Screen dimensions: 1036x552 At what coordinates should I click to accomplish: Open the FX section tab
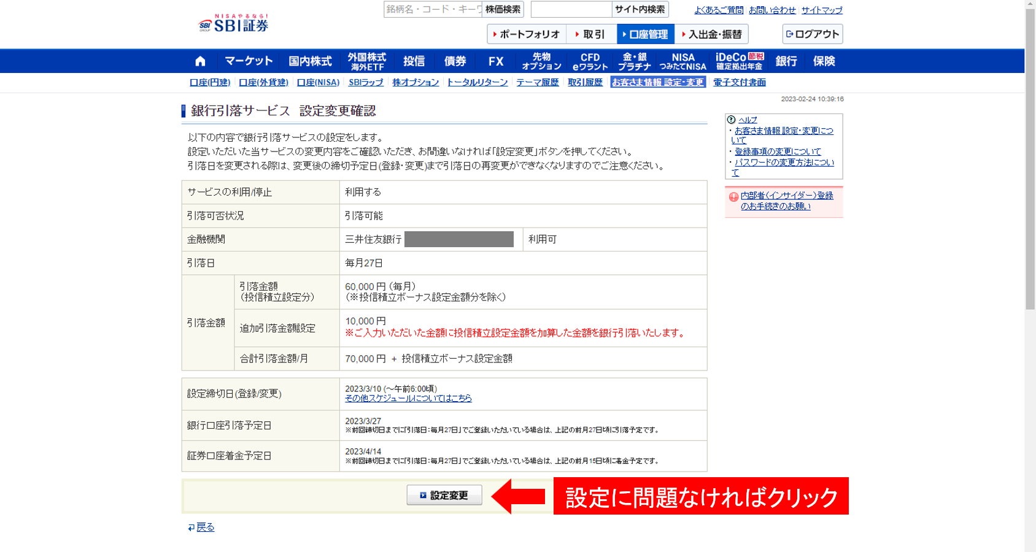[x=496, y=61]
